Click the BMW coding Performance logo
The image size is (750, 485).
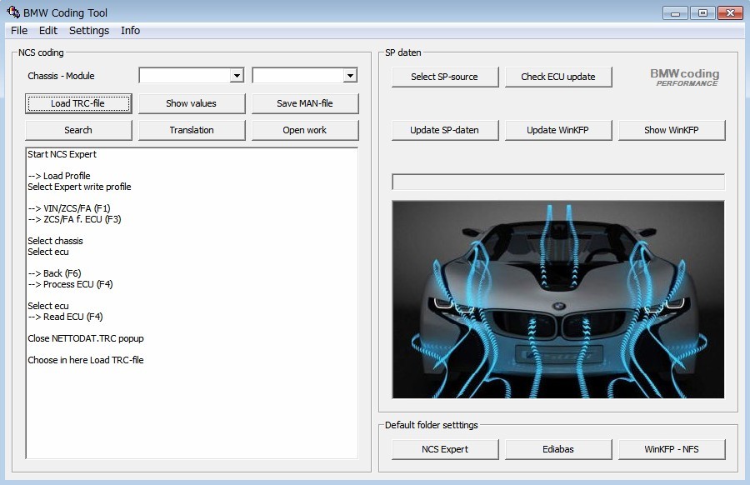click(x=684, y=77)
